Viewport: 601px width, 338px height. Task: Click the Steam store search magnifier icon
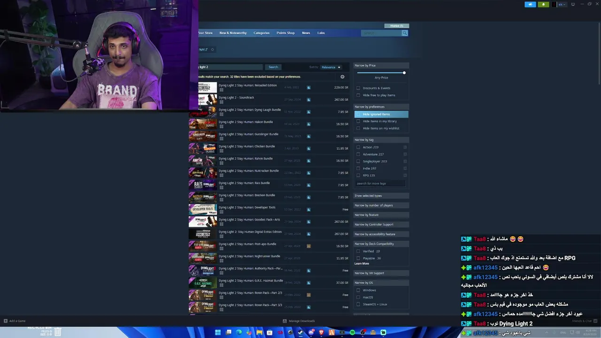[x=405, y=33]
